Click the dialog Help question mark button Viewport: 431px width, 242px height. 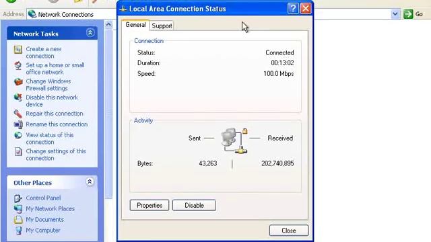tap(293, 9)
